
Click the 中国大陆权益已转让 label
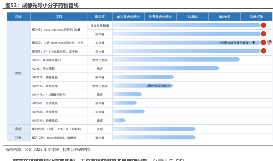[235, 42]
